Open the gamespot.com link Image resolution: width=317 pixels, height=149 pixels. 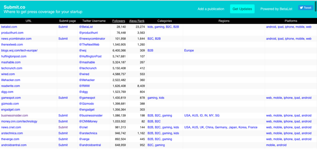tap(11, 98)
